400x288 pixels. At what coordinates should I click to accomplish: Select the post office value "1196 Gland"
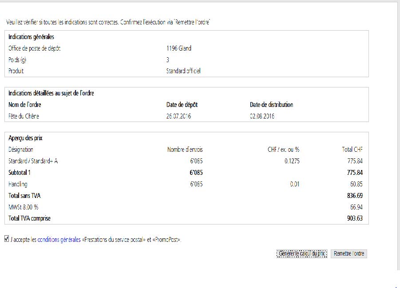178,48
